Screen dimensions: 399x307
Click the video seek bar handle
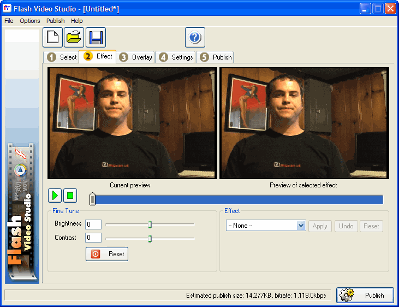tap(92, 199)
